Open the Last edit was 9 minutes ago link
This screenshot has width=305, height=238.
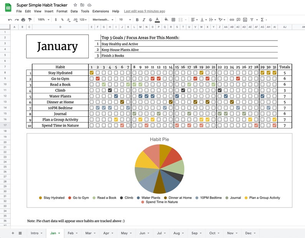[144, 11]
